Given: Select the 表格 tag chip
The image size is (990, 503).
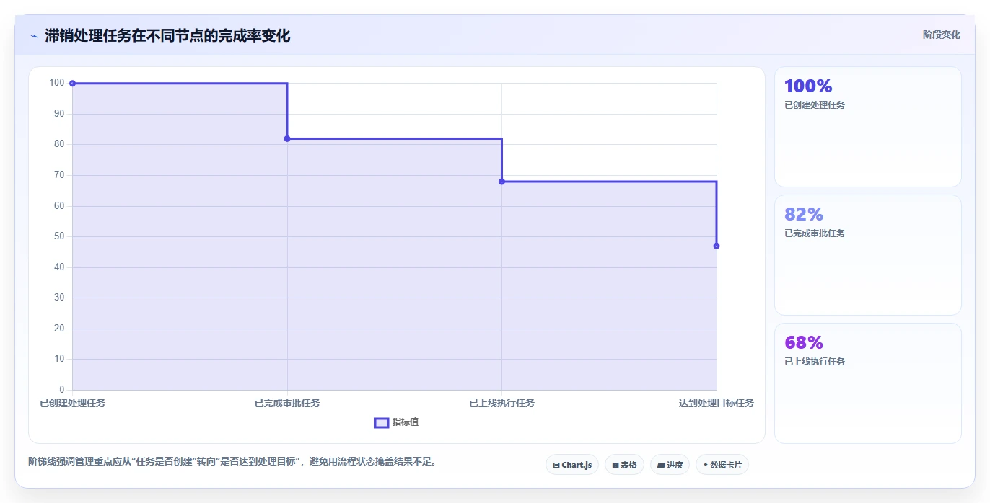Looking at the screenshot, I should point(624,465).
